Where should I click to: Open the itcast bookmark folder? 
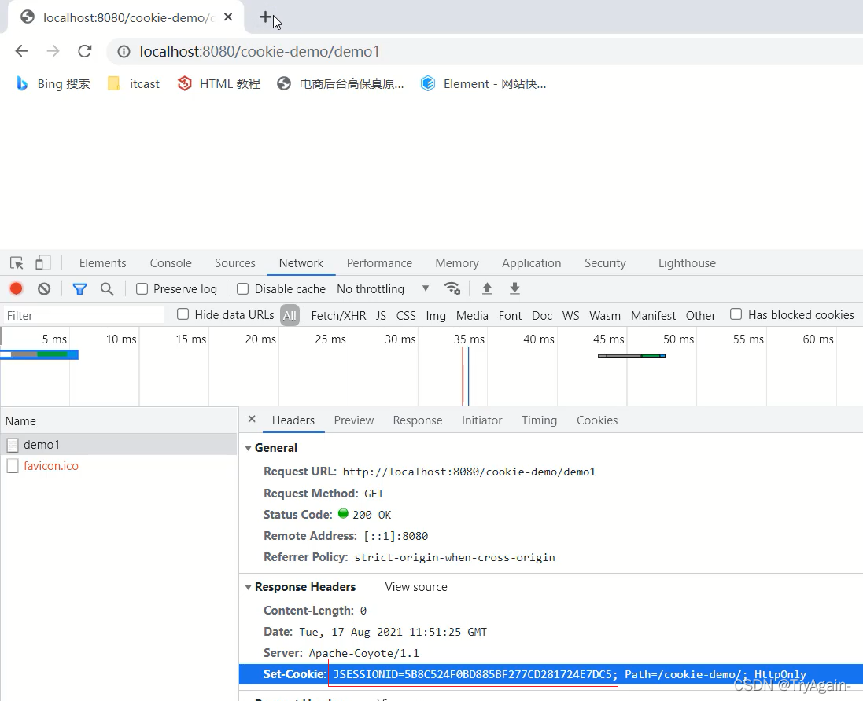pos(134,83)
